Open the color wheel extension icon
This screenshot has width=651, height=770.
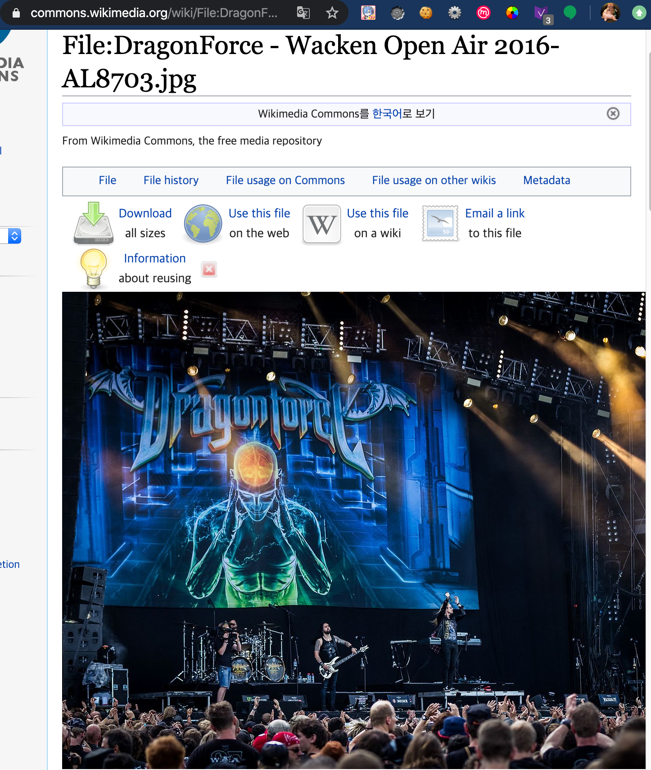512,13
